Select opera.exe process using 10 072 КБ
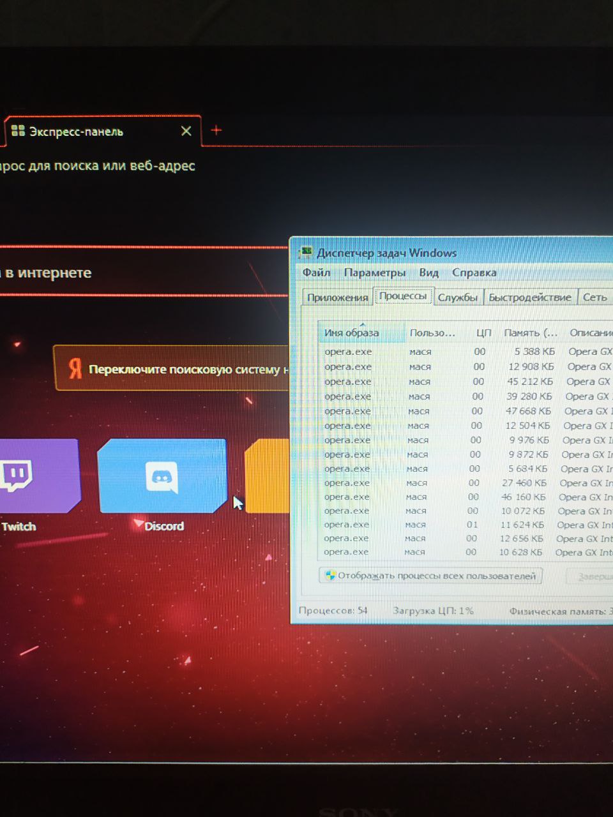613x817 pixels. pyautogui.click(x=466, y=511)
